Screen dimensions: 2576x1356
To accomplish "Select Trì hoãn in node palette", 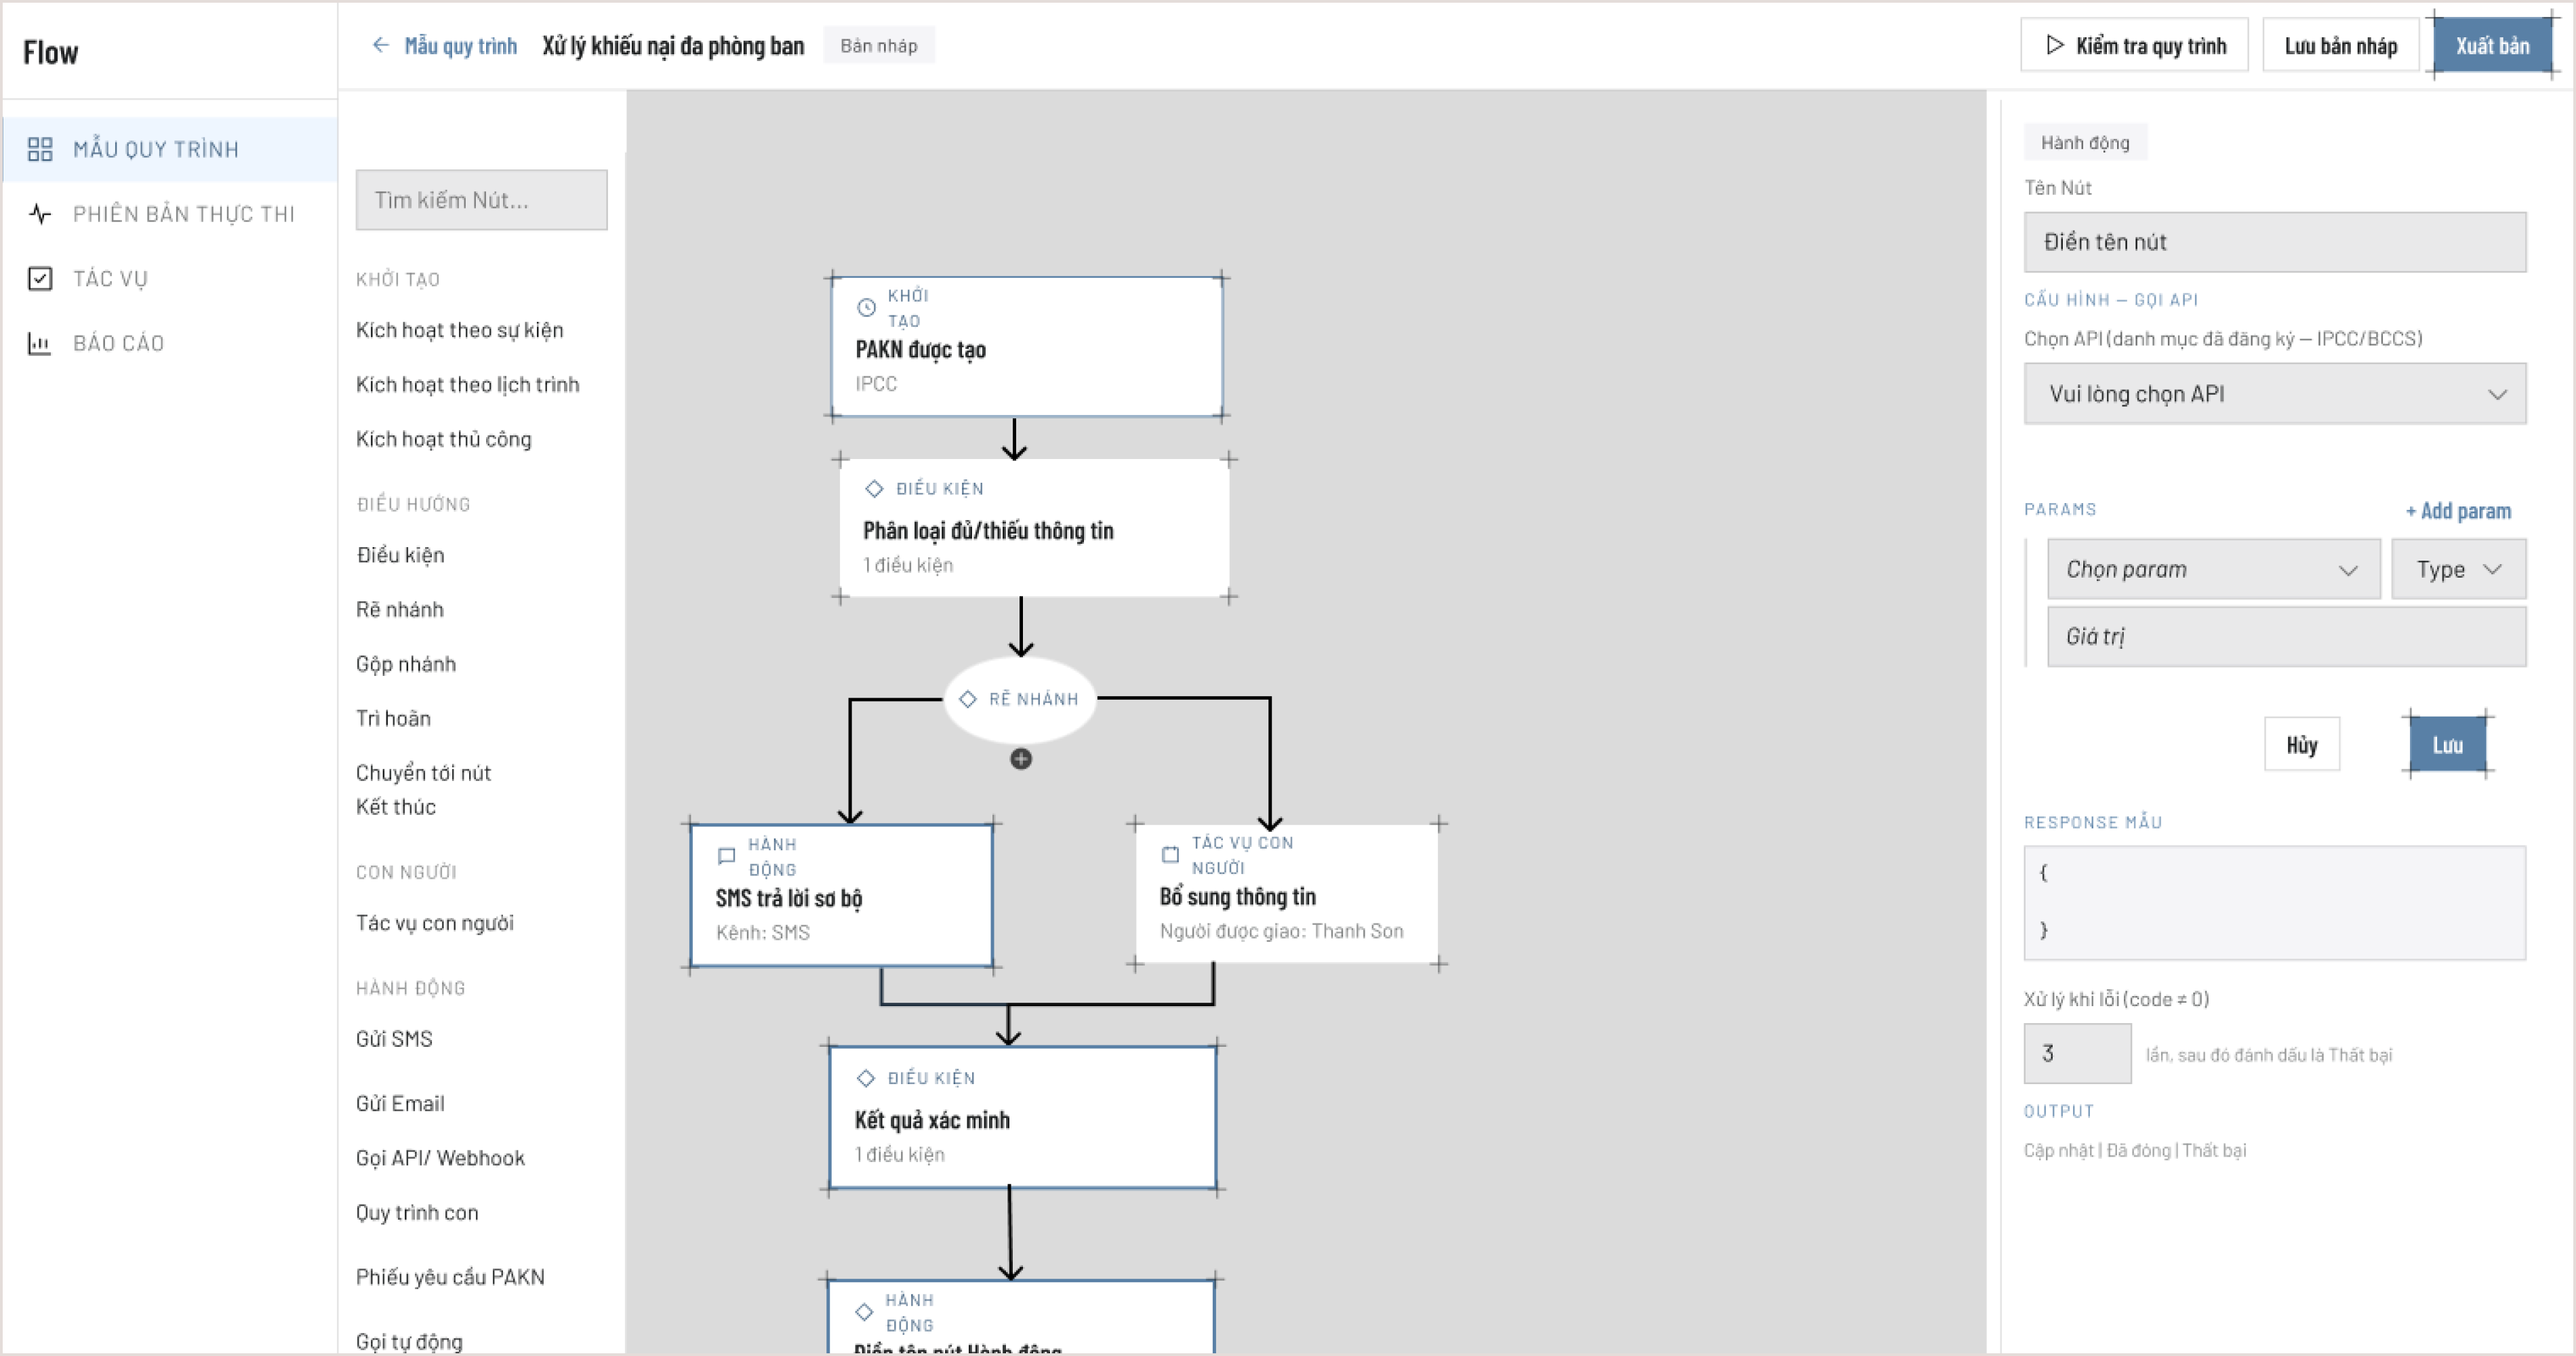I will tap(394, 718).
